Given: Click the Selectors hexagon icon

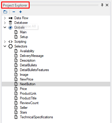Looking at the screenshot, I should (x=11, y=46).
